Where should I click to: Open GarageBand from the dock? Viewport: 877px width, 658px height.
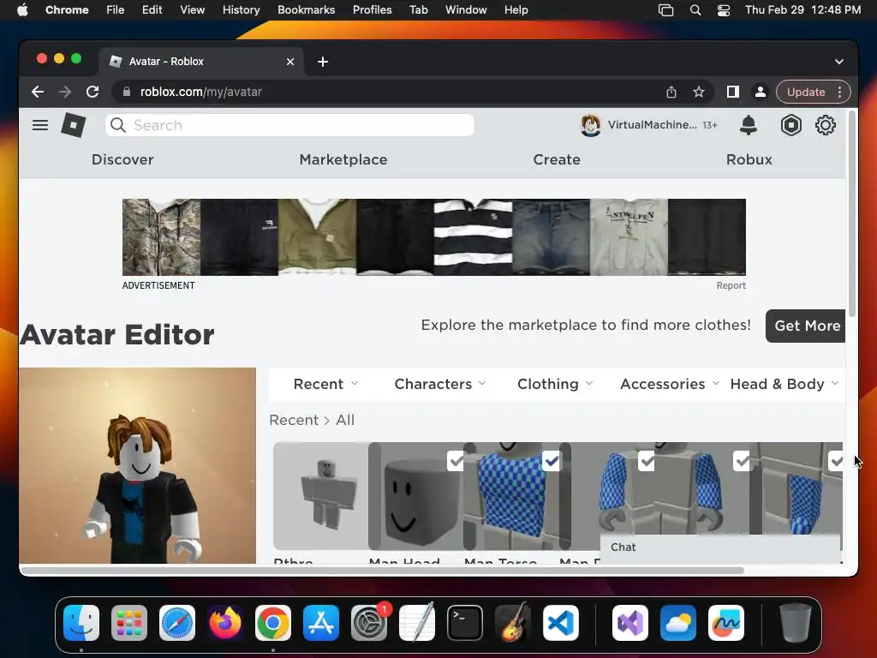(513, 623)
